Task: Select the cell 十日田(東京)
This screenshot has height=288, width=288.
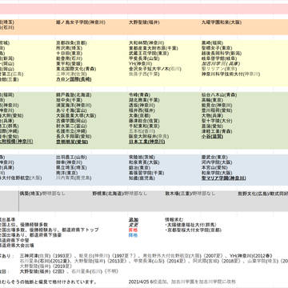Action: (x=69, y=54)
